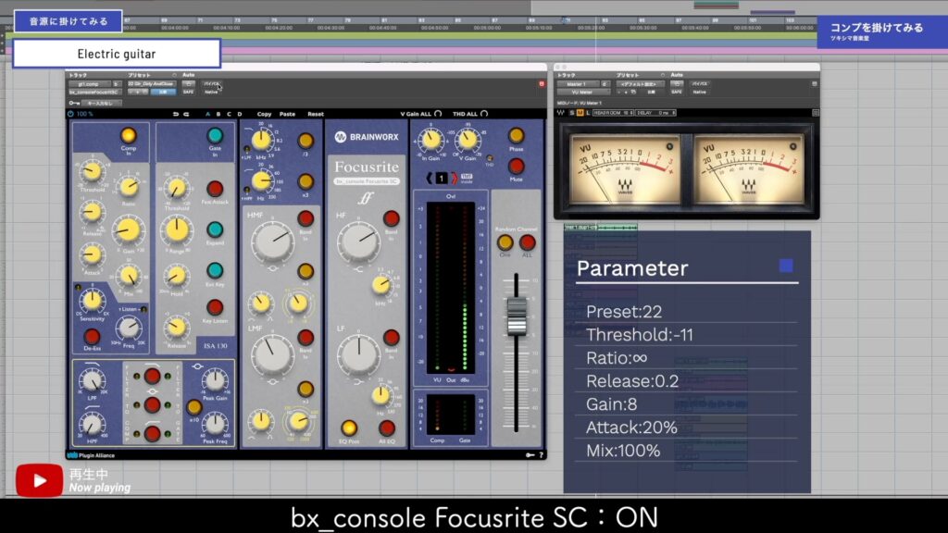Select settings bank A

[207, 114]
